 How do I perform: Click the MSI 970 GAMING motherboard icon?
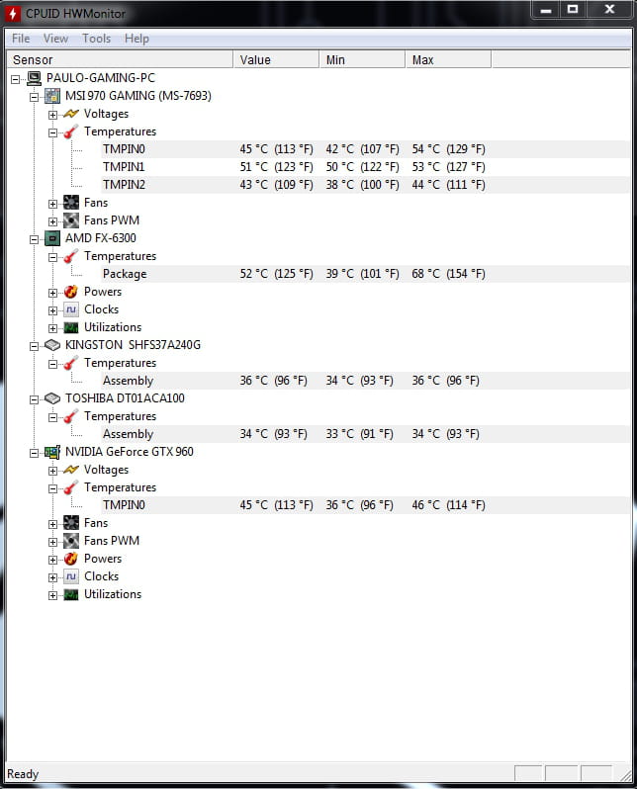52,96
